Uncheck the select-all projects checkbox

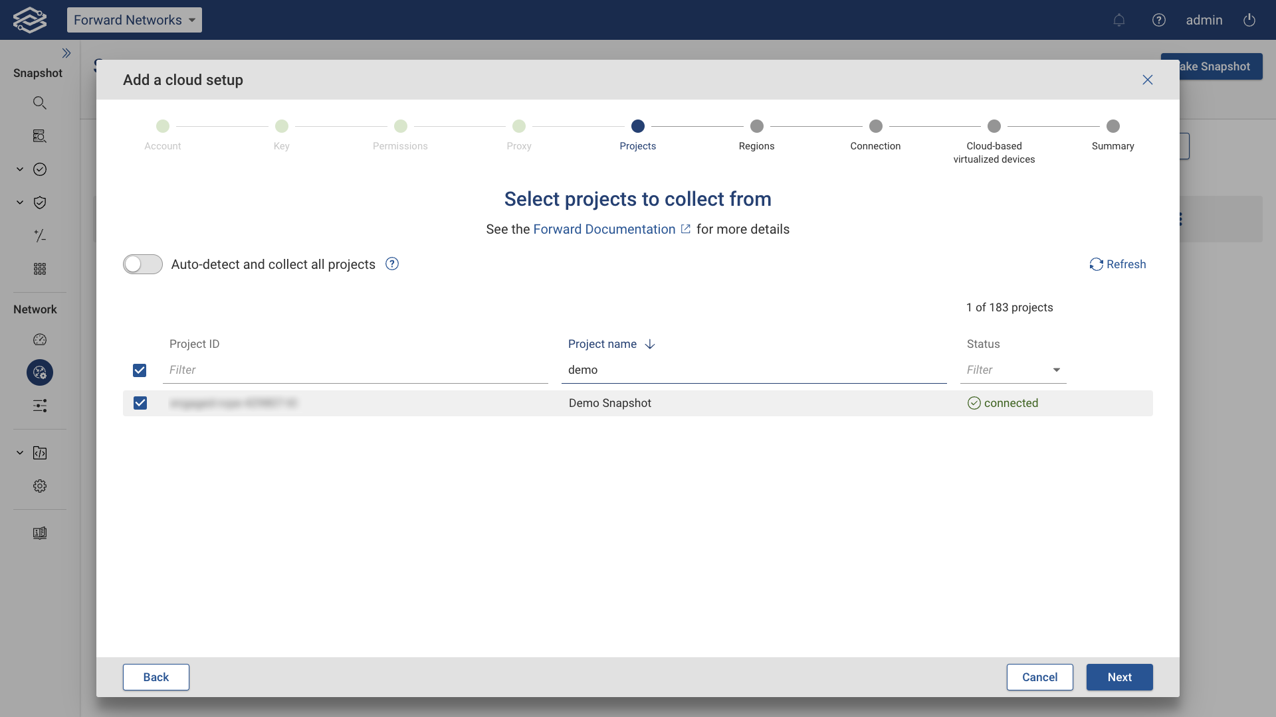(x=140, y=370)
